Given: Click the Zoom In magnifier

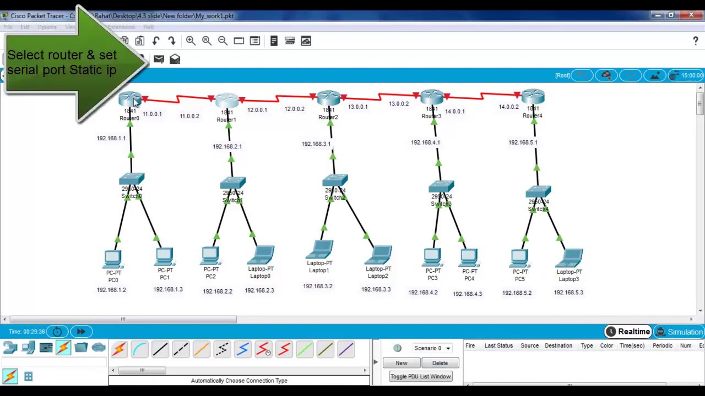Looking at the screenshot, I should coord(191,41).
